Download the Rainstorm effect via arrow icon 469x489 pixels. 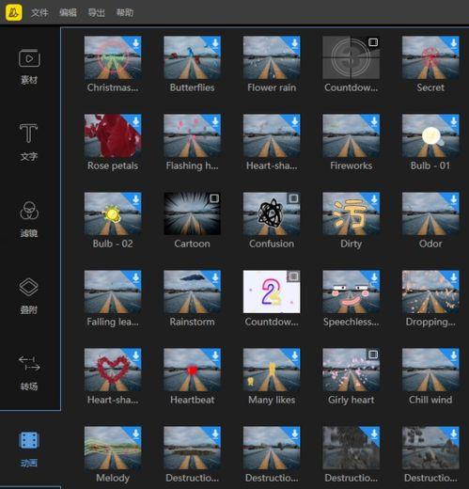215,276
